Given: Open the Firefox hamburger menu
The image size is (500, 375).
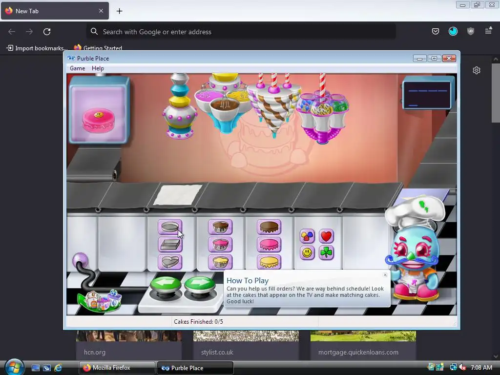Looking at the screenshot, I should [488, 31].
